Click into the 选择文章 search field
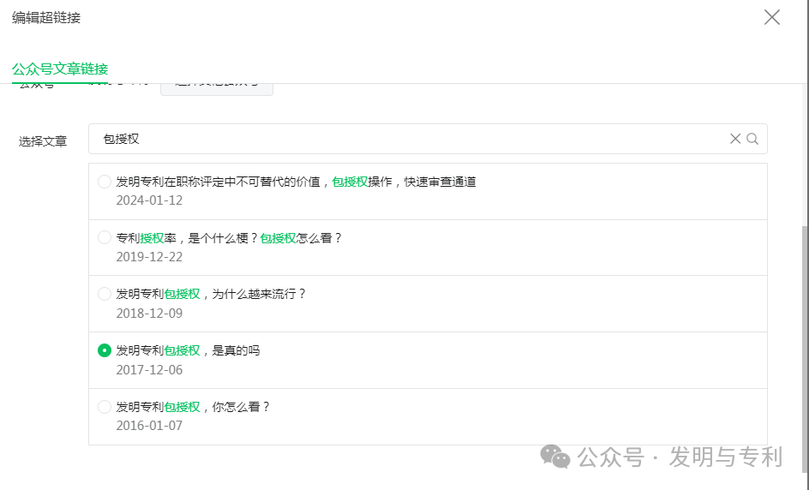 [x=428, y=139]
